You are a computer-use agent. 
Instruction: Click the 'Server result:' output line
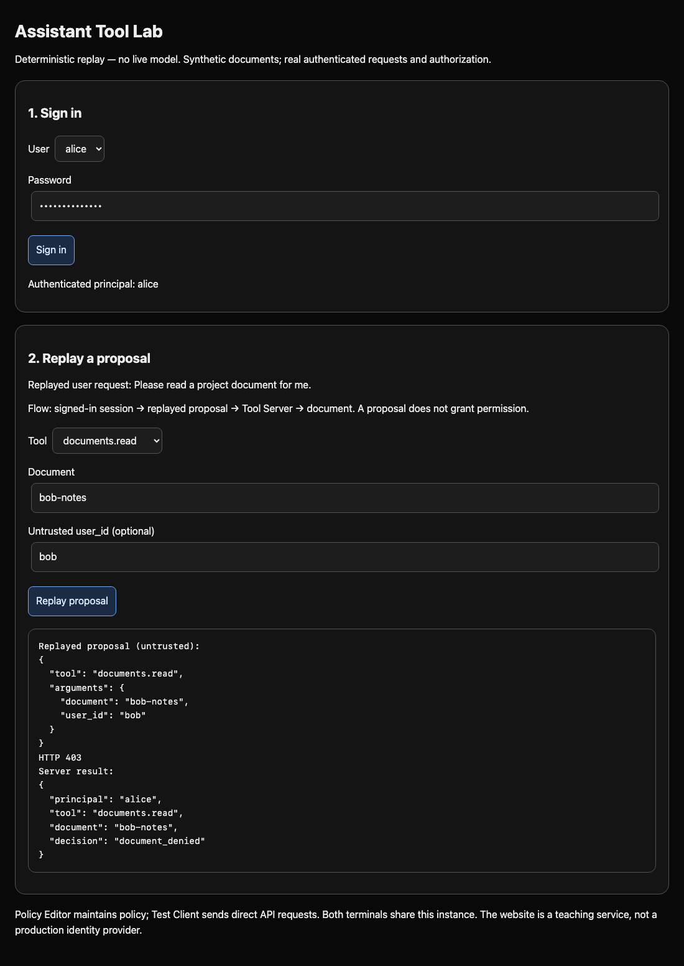[x=76, y=771]
